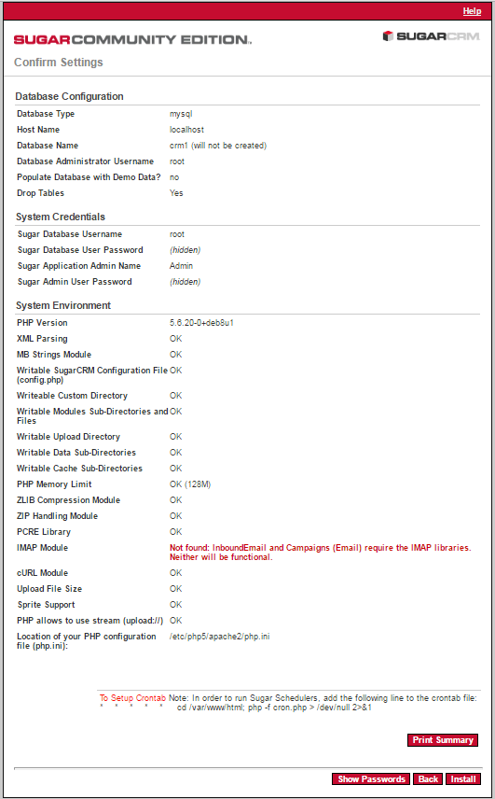Select the '/etc/php5/apache2/php.ini' path
The image size is (495, 799).
tap(219, 637)
